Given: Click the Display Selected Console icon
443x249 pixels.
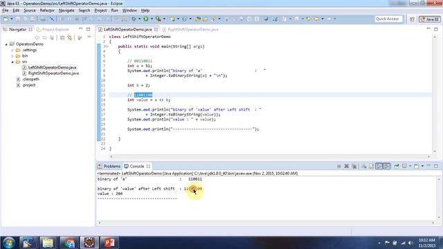Looking at the screenshot, I should [x=404, y=166].
